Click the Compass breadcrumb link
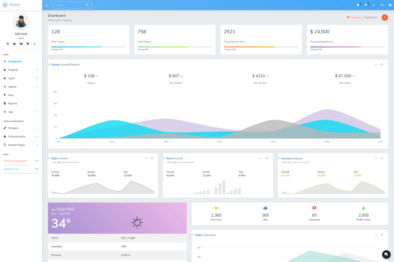 click(355, 17)
